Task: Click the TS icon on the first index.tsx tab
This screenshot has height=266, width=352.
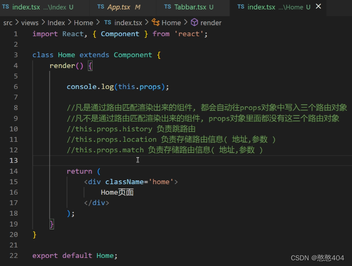Action: coord(5,7)
